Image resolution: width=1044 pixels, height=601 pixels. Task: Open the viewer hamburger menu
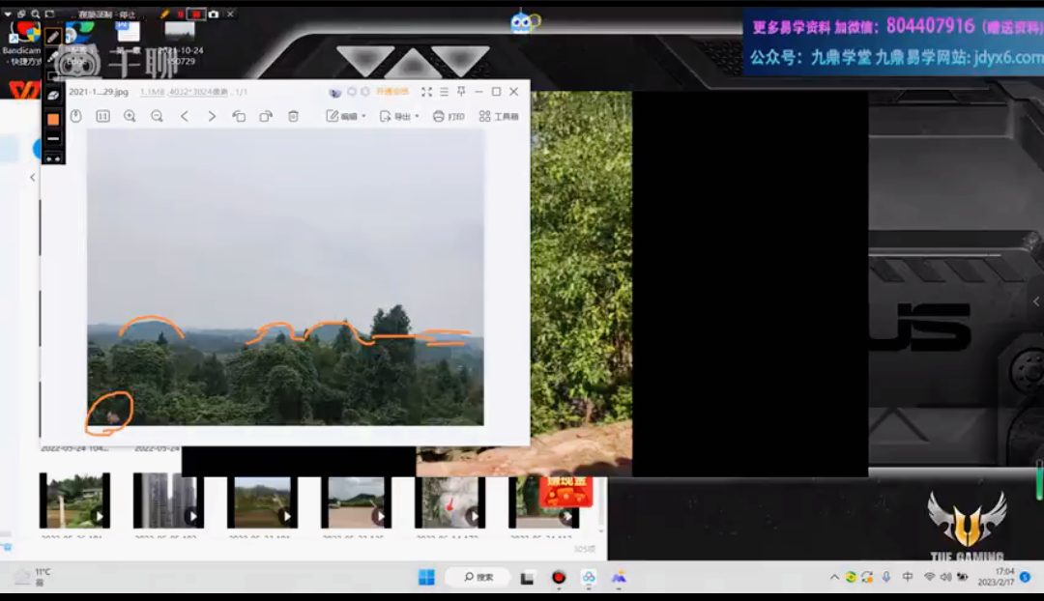pyautogui.click(x=444, y=92)
